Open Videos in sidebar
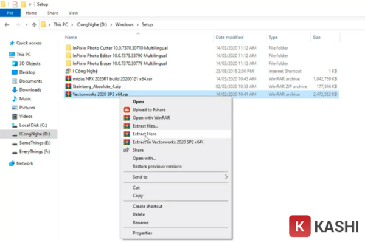365x243 pixels. coord(26,116)
